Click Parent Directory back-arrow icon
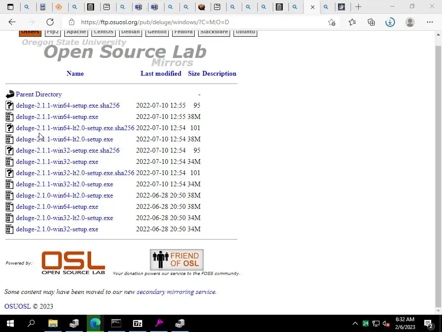Screen dimensions: 442x332 [x=10, y=94]
